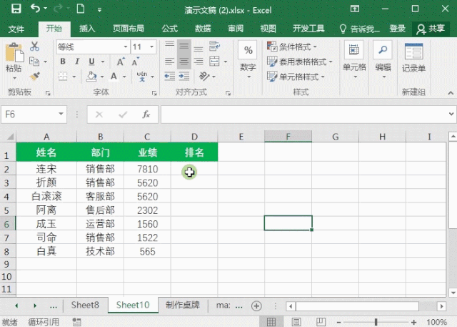Increase the indent level
This screenshot has height=327, width=457.
pos(184,77)
